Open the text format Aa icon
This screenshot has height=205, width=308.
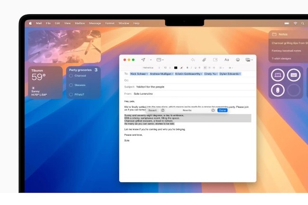[x=226, y=60]
